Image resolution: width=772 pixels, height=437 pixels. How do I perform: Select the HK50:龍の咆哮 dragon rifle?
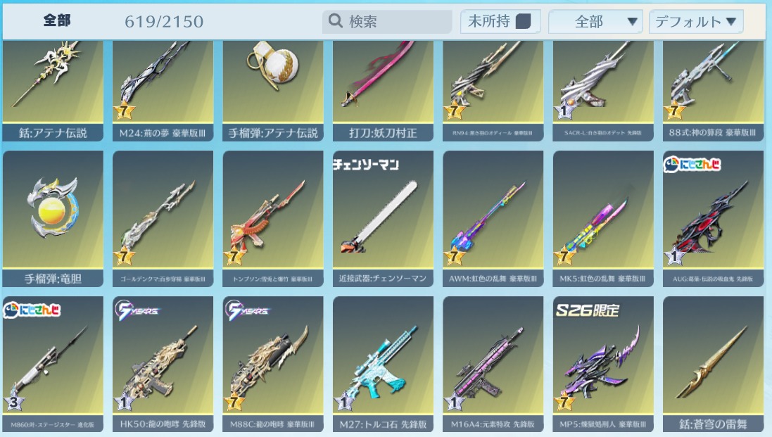(163, 365)
